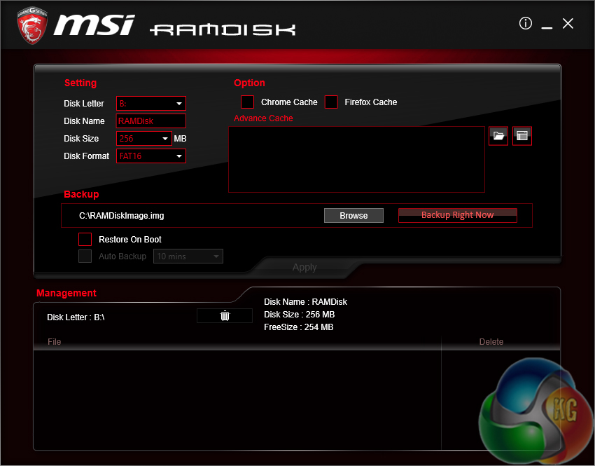Viewport: 595px width, 466px height.
Task: Open folder icon next to Advance Cache
Action: pos(498,136)
